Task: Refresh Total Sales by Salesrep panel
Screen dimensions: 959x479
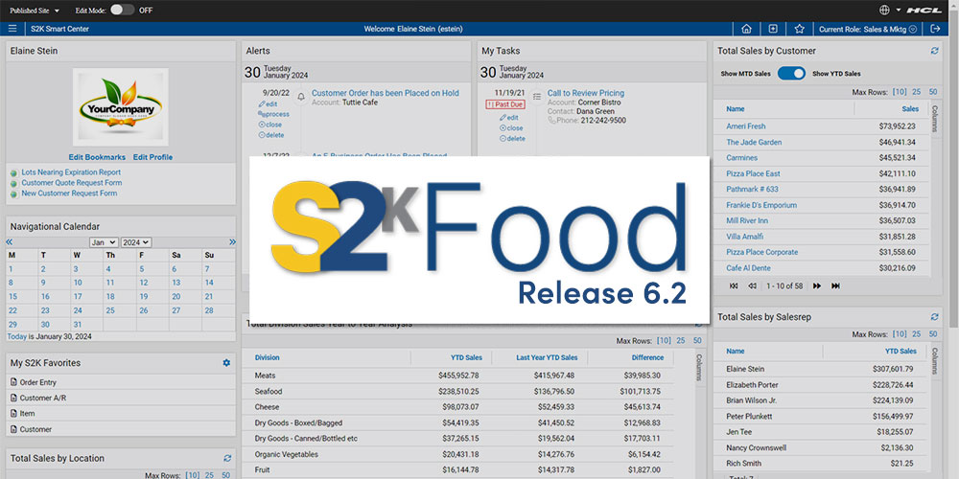Action: pos(934,317)
